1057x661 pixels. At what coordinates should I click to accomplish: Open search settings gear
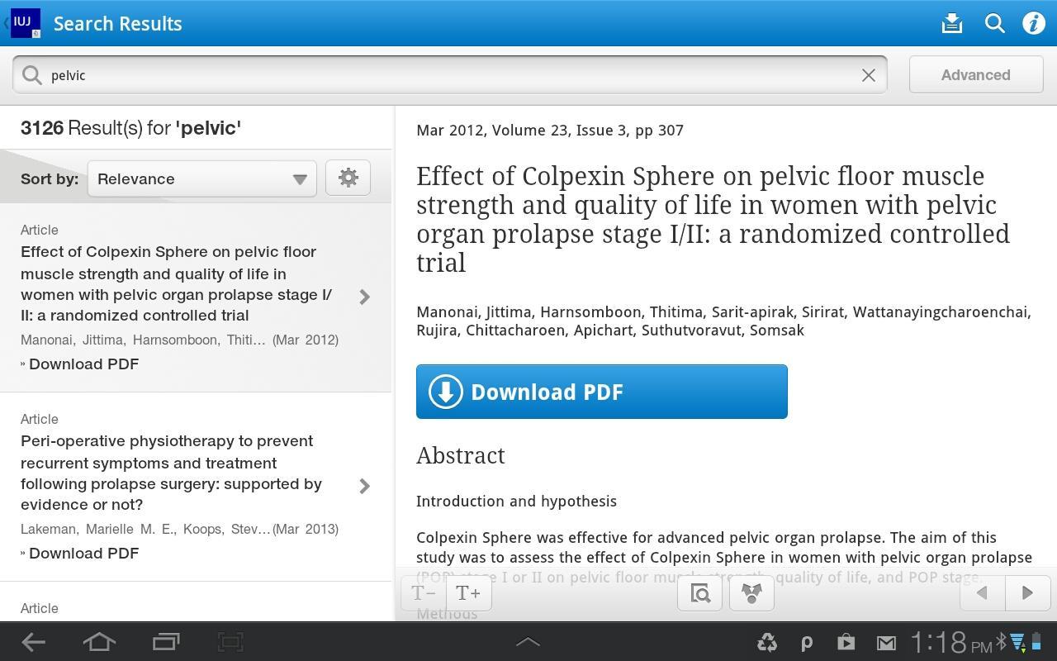(x=348, y=178)
